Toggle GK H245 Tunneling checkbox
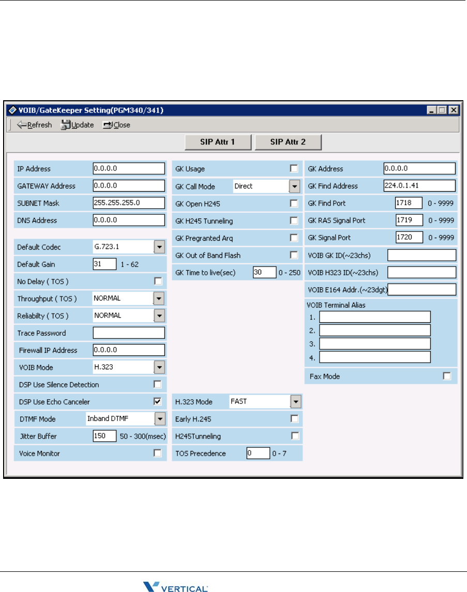Viewport: 467px width, 592px height. [294, 220]
